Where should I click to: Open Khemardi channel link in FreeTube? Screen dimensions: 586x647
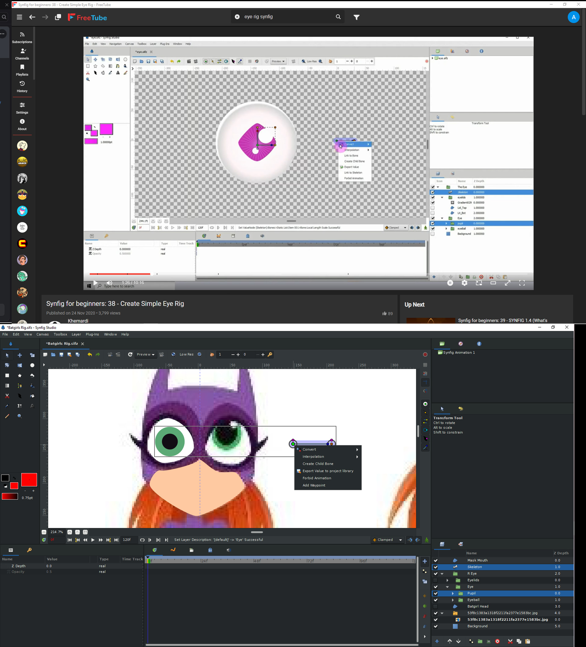(x=78, y=321)
